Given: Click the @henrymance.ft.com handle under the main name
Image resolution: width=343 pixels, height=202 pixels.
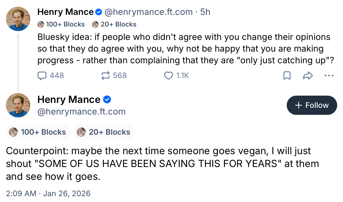Looking at the screenshot, I should [81, 112].
